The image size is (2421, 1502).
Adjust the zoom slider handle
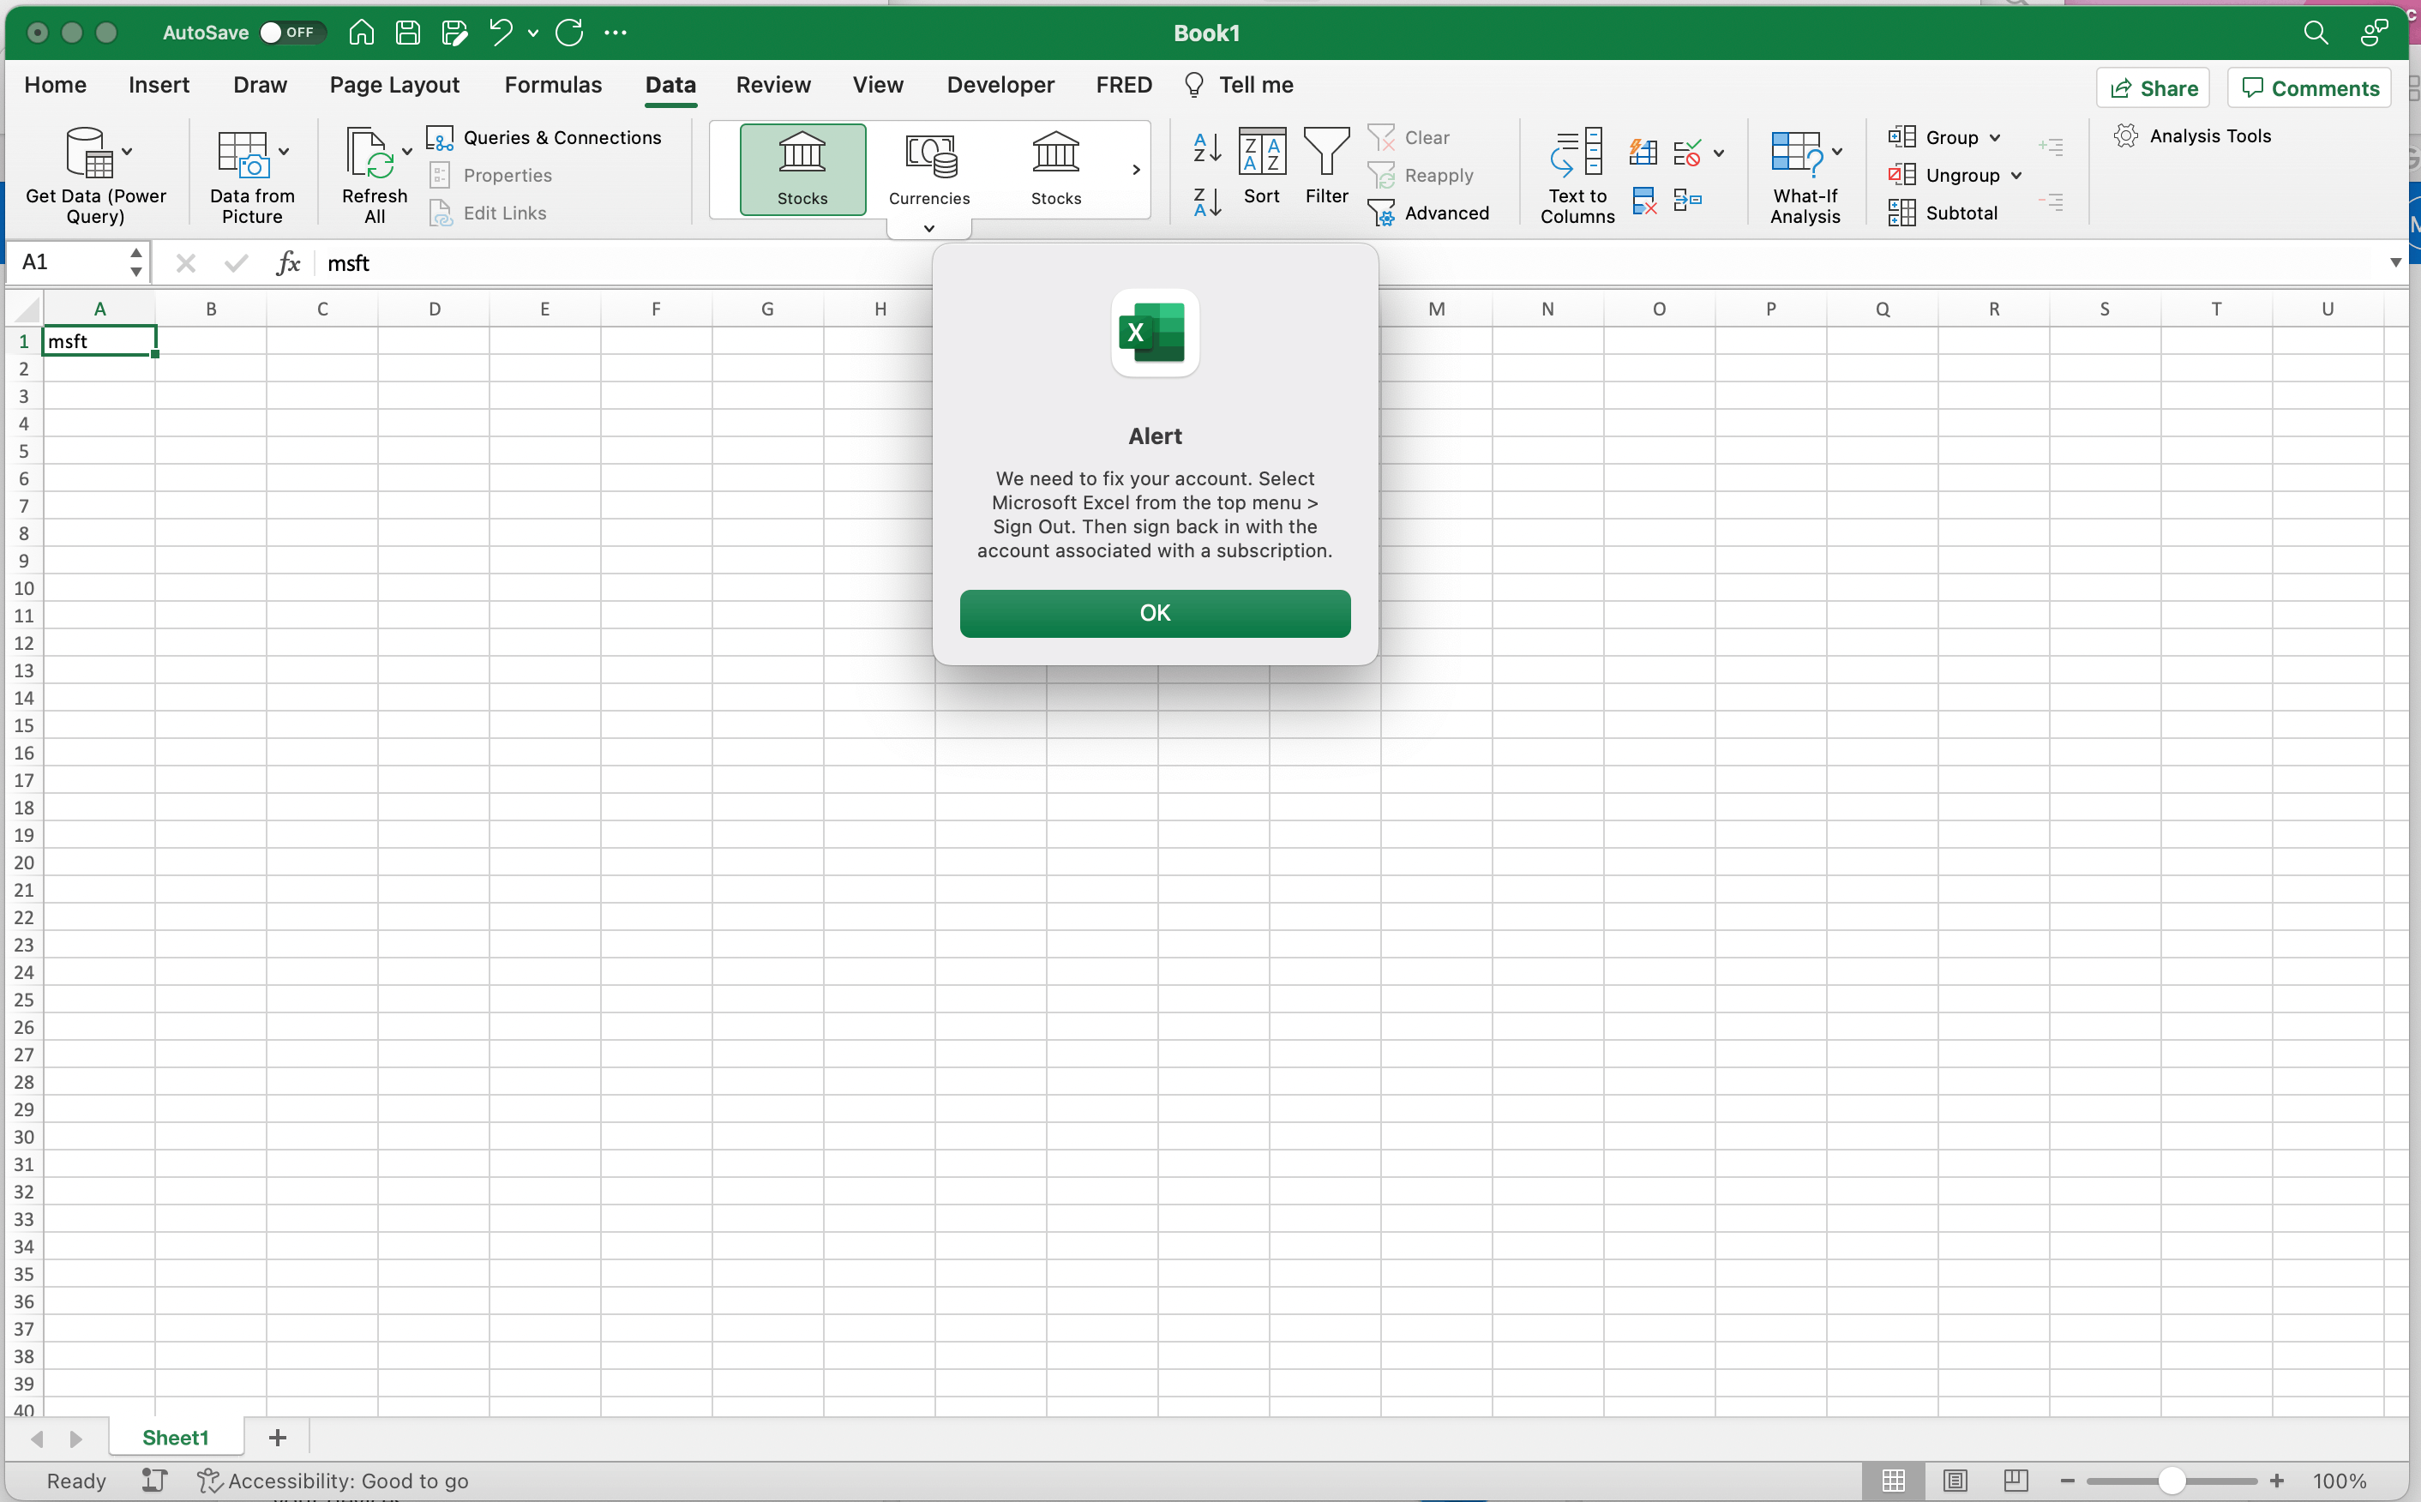(2171, 1481)
